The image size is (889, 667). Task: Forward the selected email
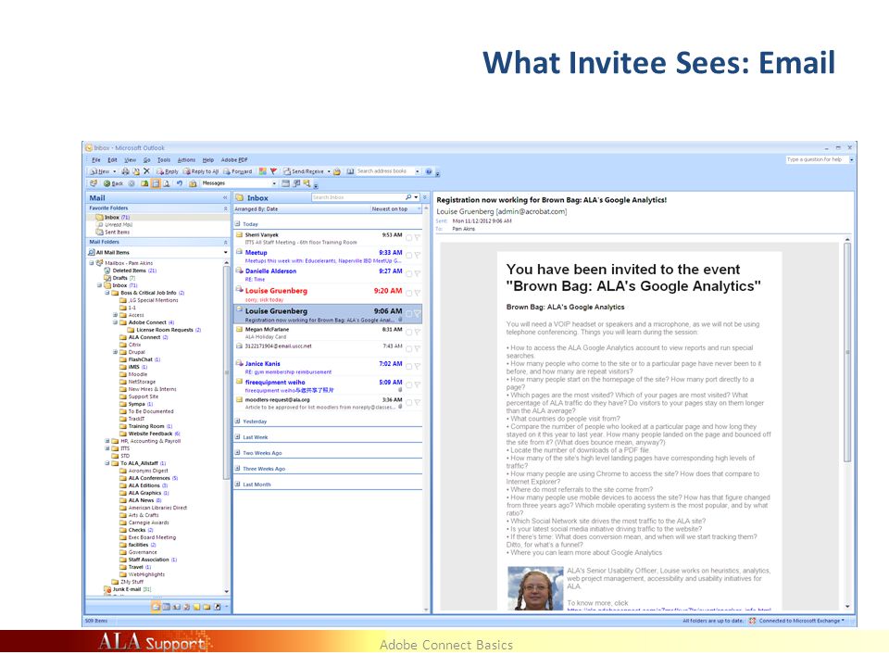pos(238,171)
